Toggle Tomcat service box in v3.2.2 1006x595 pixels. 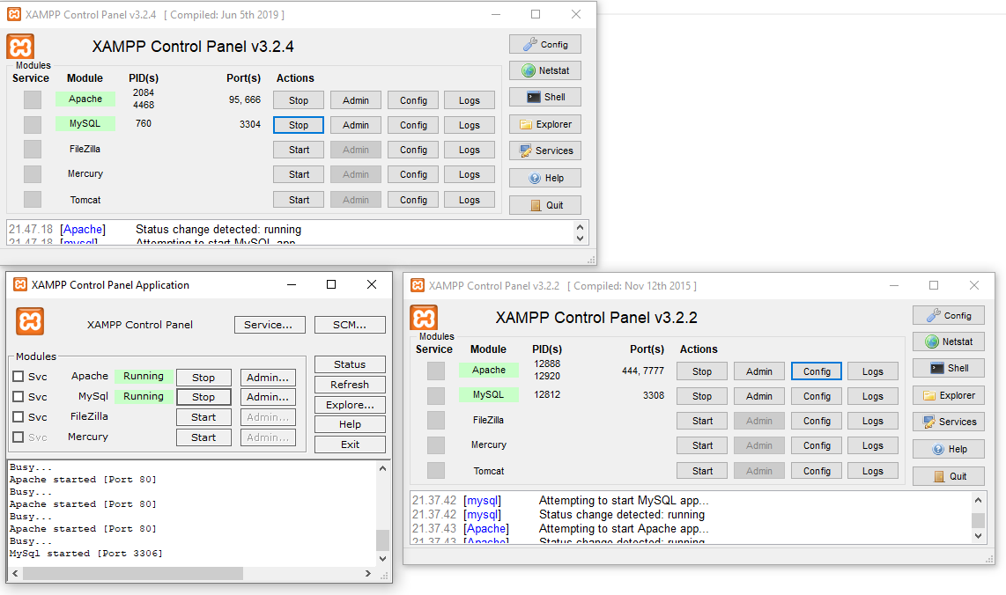coord(436,471)
